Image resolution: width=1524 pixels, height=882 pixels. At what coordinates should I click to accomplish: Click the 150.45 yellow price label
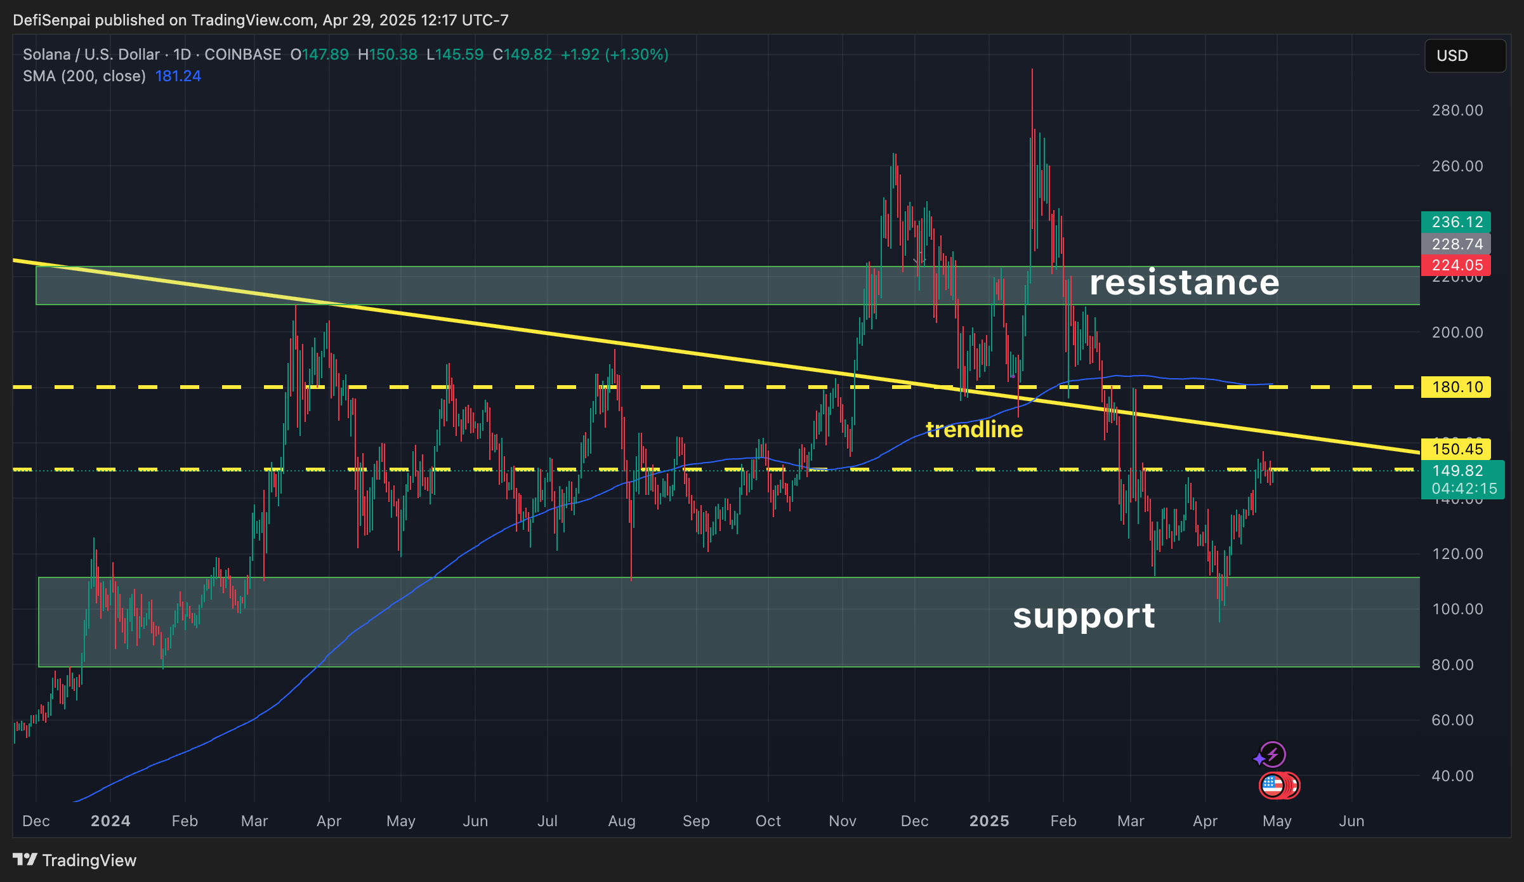(1457, 449)
